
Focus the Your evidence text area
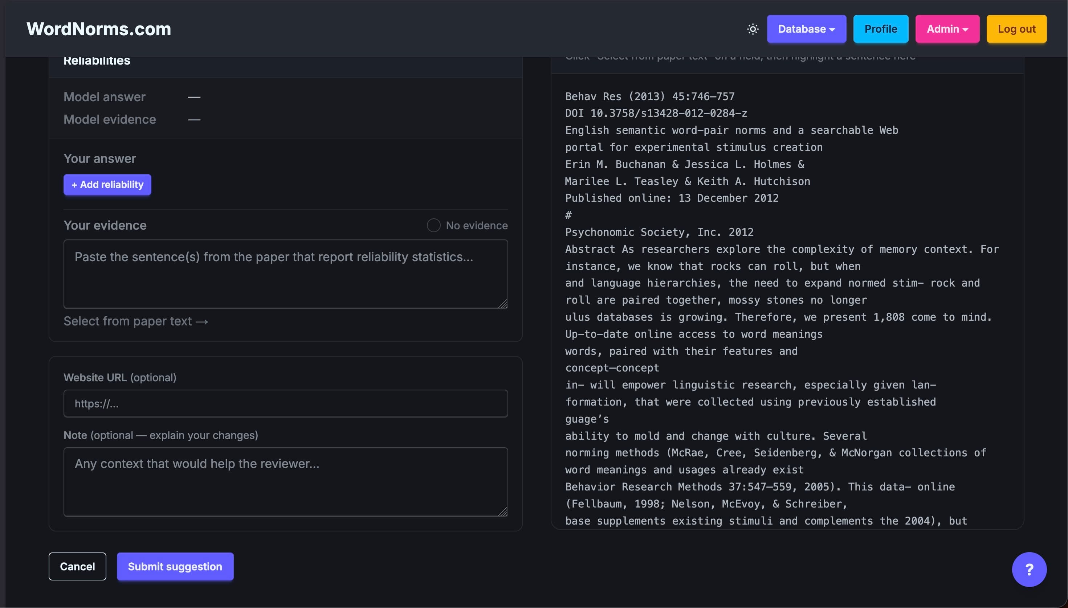[x=286, y=274]
